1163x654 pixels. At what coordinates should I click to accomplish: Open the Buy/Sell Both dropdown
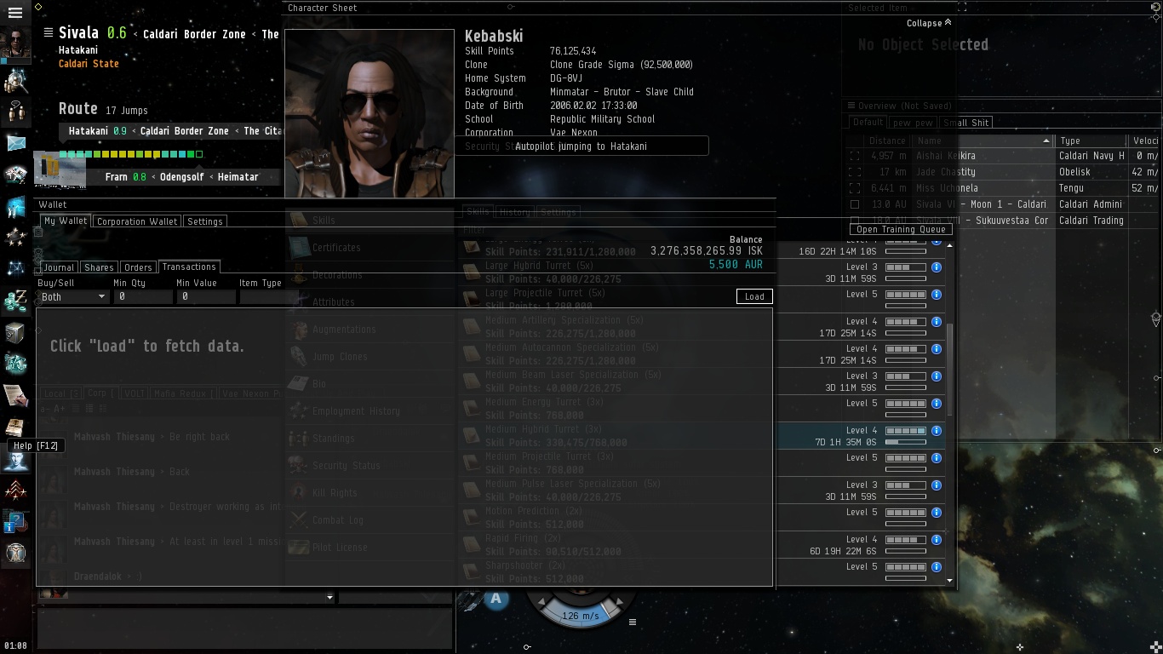[x=72, y=296]
